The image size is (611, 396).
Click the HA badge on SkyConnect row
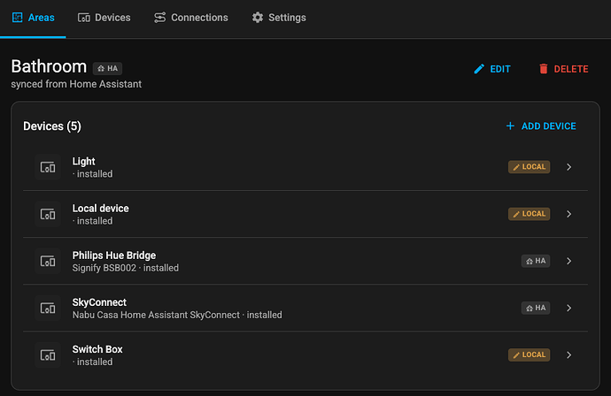pyautogui.click(x=536, y=308)
